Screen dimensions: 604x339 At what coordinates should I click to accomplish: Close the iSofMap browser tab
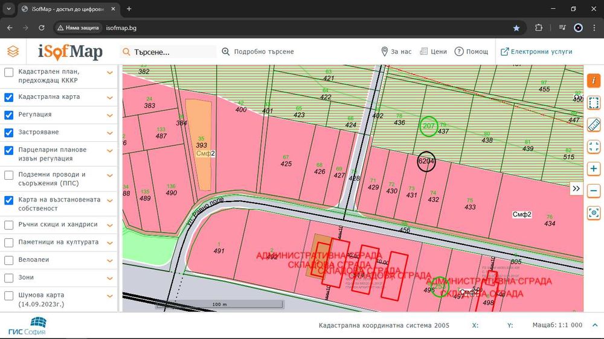(x=114, y=9)
